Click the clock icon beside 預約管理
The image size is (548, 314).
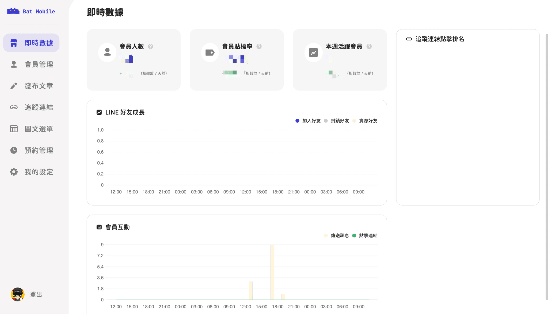click(x=14, y=150)
